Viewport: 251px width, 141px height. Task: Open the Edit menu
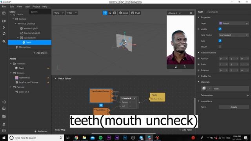point(12,7)
